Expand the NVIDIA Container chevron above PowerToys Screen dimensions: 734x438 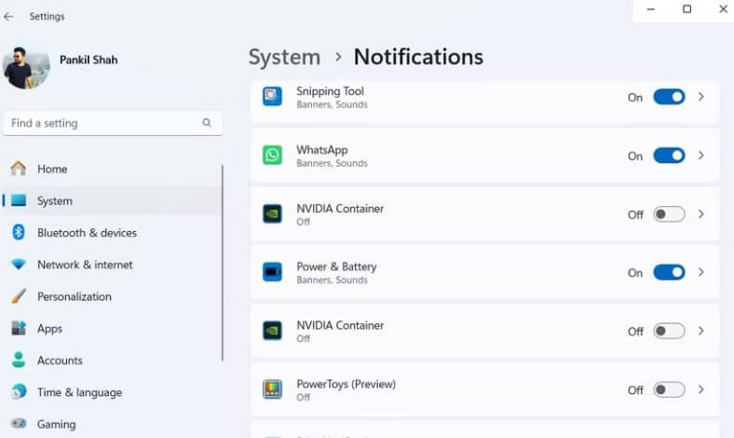(x=700, y=330)
